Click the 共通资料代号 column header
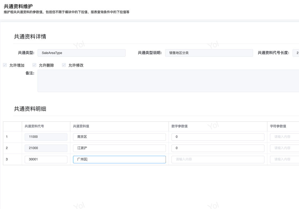Viewport: 299px width, 209px height. 34,126
